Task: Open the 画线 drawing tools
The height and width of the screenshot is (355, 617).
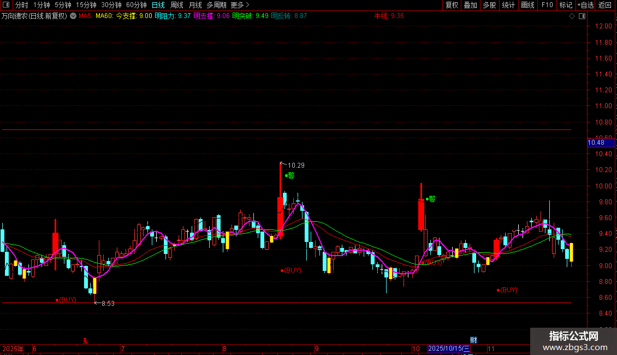Action: (527, 5)
